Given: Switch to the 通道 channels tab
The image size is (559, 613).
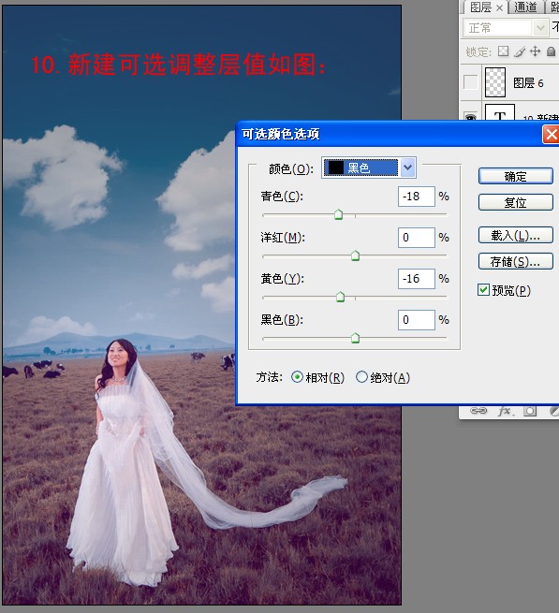Looking at the screenshot, I should [x=525, y=7].
